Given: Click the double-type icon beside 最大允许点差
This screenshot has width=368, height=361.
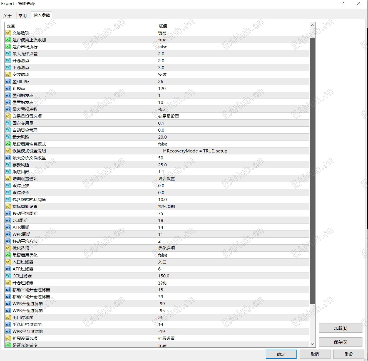Looking at the screenshot, I should pos(8,54).
